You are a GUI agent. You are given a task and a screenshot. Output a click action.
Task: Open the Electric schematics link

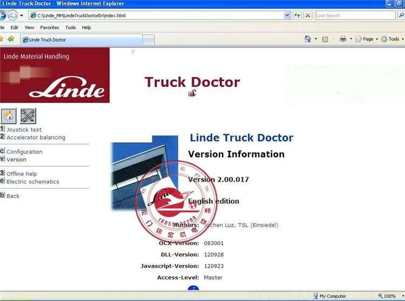(33, 182)
